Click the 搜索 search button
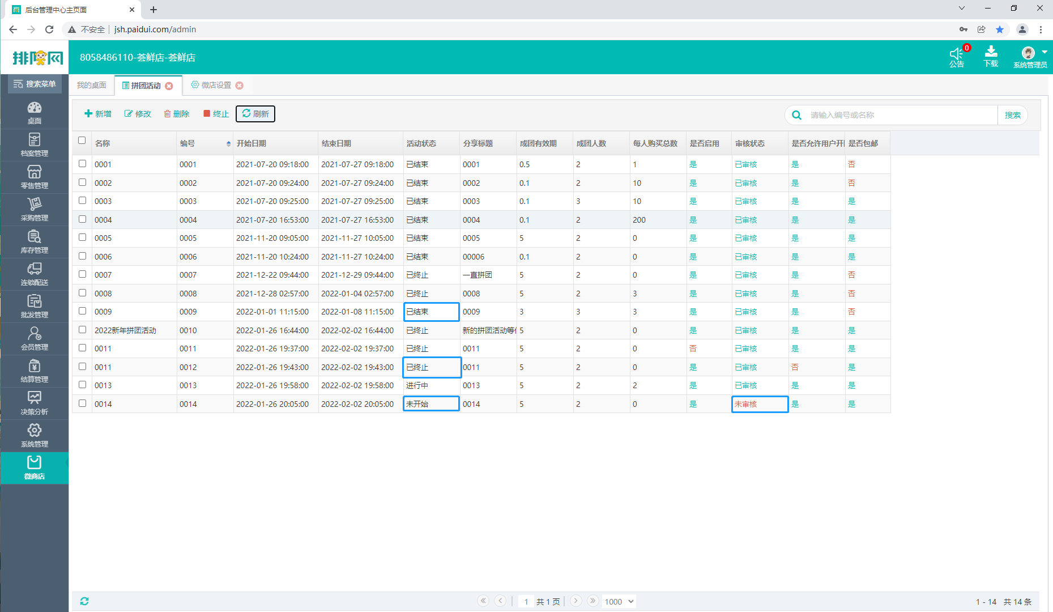This screenshot has width=1053, height=612. coord(1013,115)
